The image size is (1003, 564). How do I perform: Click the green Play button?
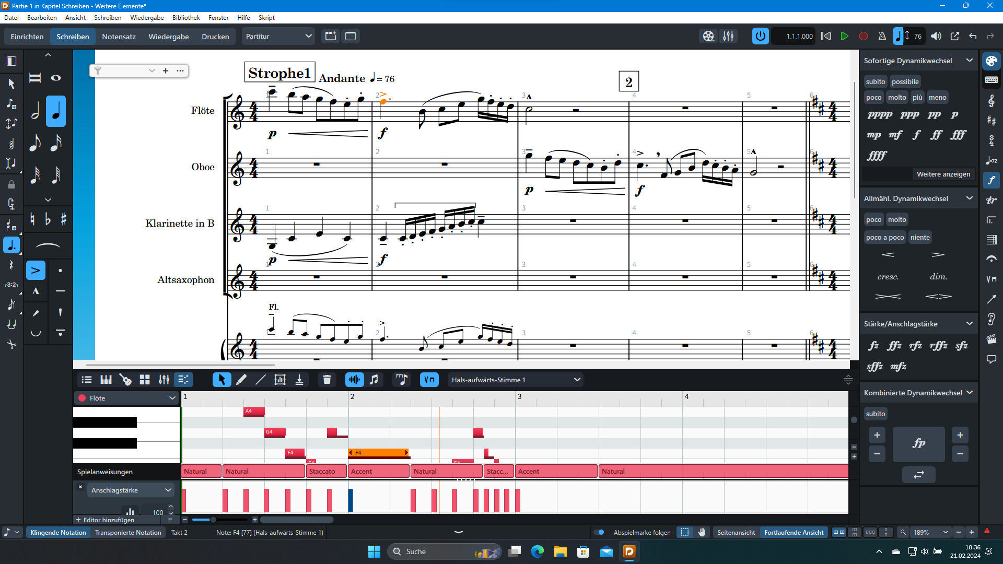(844, 36)
